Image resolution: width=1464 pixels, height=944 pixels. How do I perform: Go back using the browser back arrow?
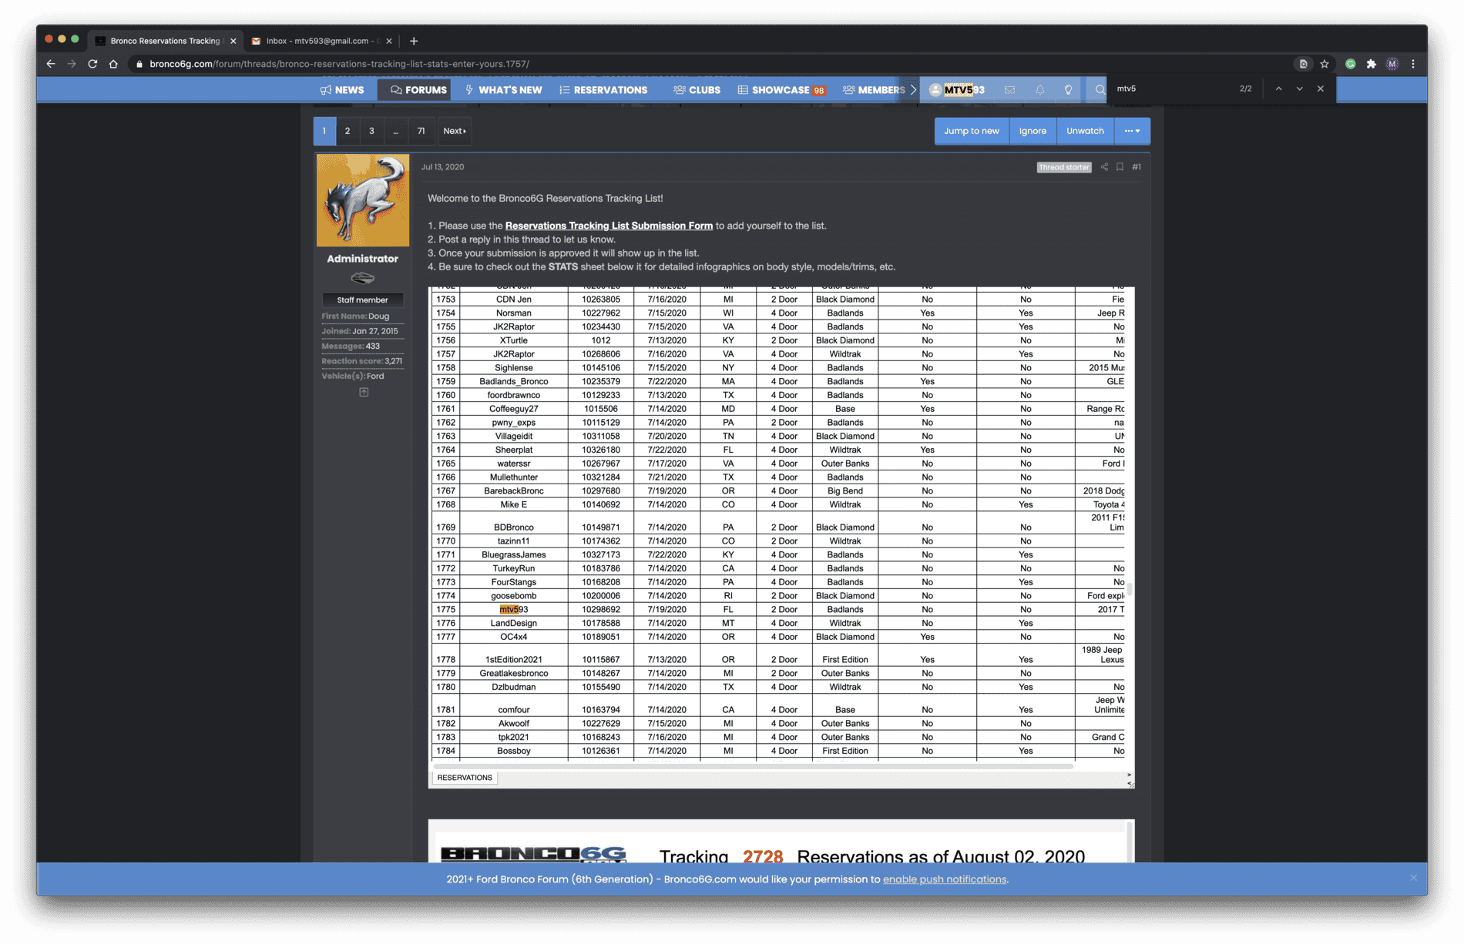click(51, 64)
